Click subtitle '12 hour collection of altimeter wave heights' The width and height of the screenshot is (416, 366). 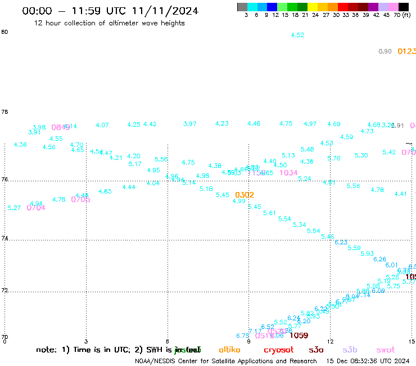coord(109,23)
